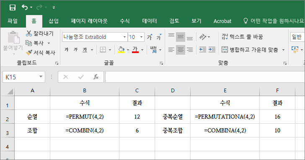305x160 pixels.
Task: Switch to the 삽입 ribbon tab
Action: point(54,21)
